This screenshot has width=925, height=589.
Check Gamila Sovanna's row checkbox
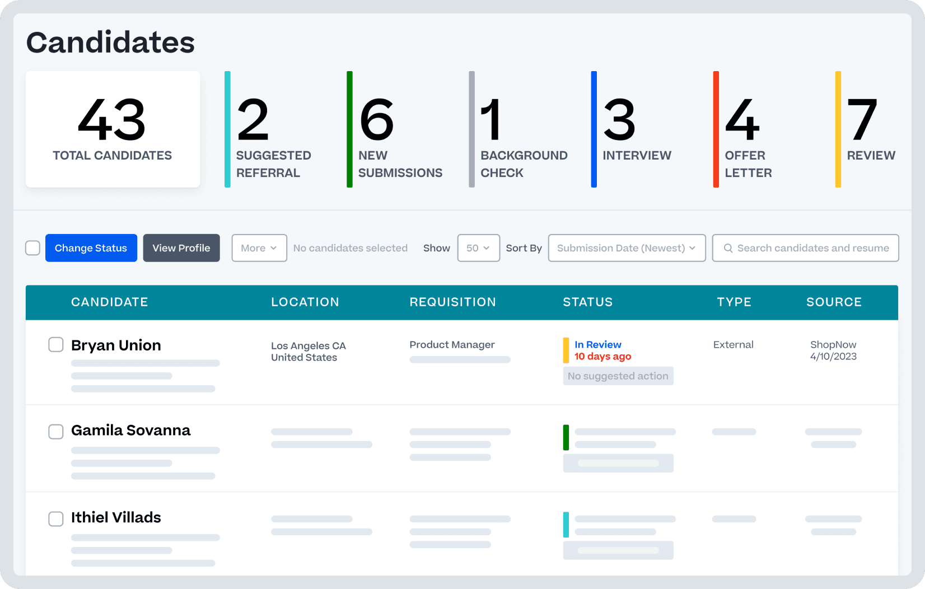point(56,432)
